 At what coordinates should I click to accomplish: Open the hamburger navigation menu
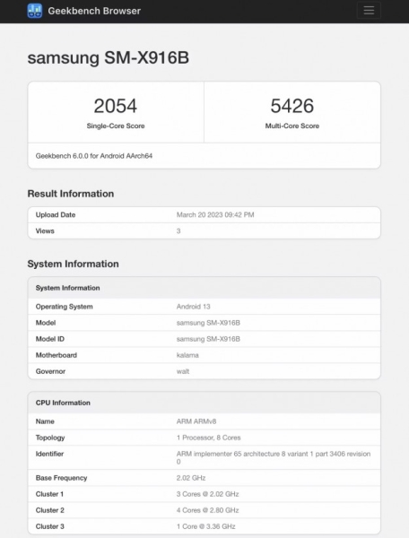[x=369, y=10]
